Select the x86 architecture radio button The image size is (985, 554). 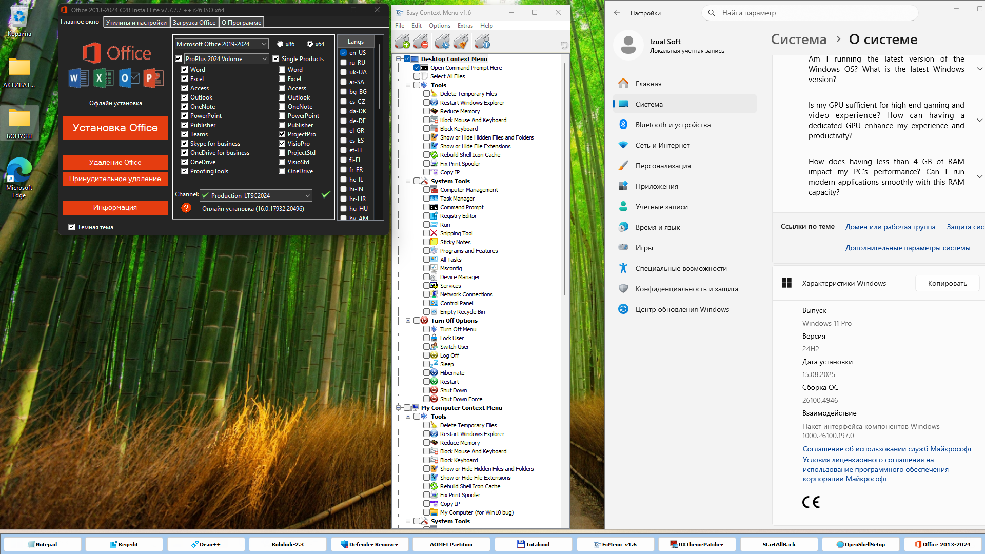280,44
